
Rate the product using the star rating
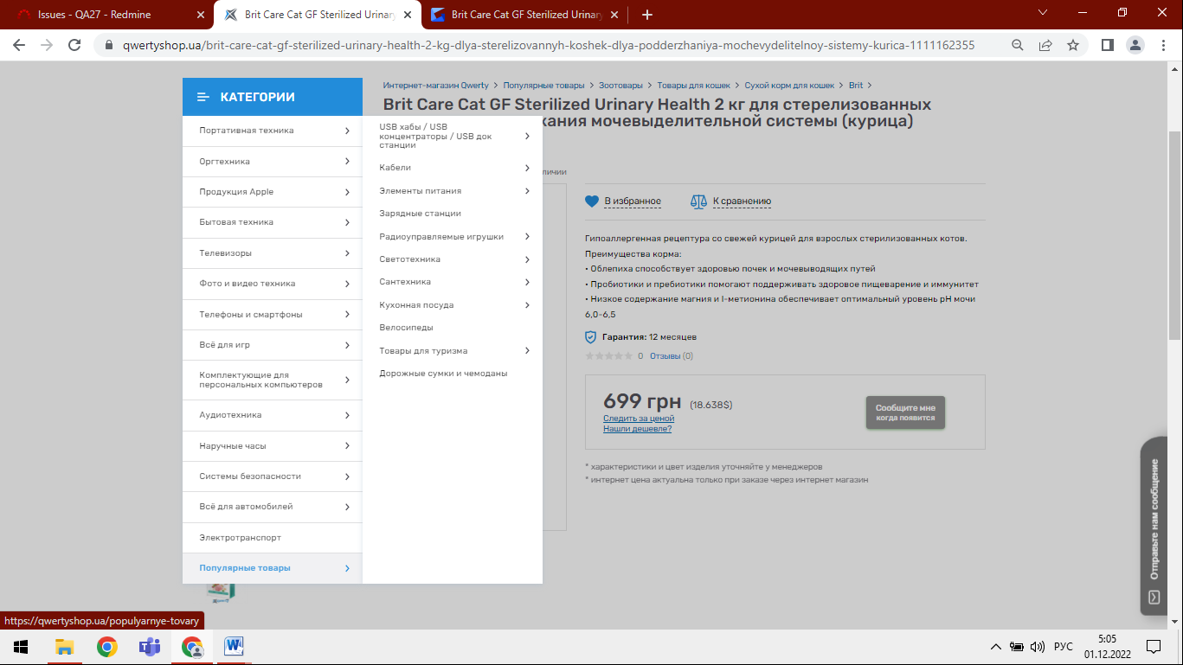click(608, 356)
